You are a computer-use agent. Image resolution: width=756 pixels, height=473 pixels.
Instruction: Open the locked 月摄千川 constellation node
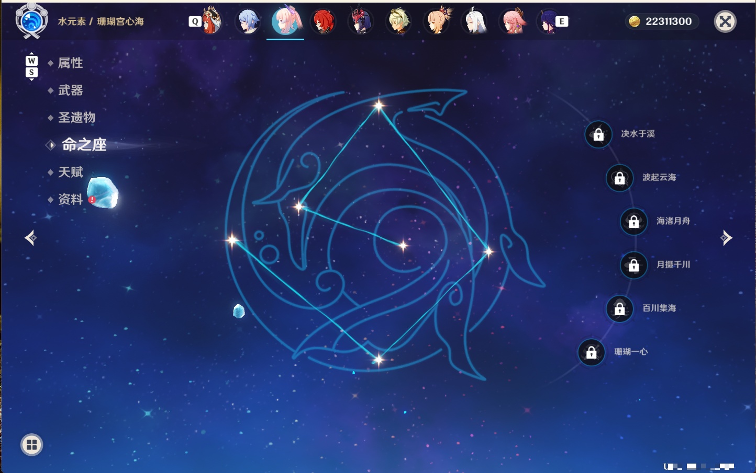click(x=633, y=265)
